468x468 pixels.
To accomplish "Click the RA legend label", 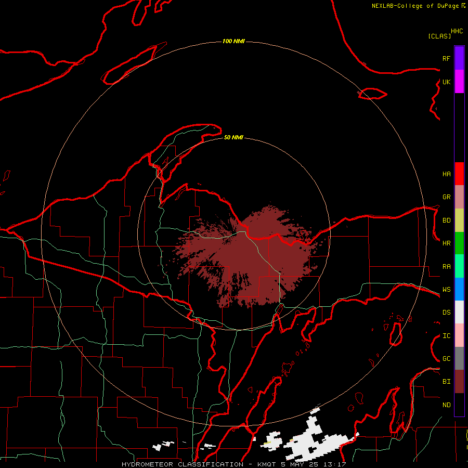I will click(x=446, y=266).
